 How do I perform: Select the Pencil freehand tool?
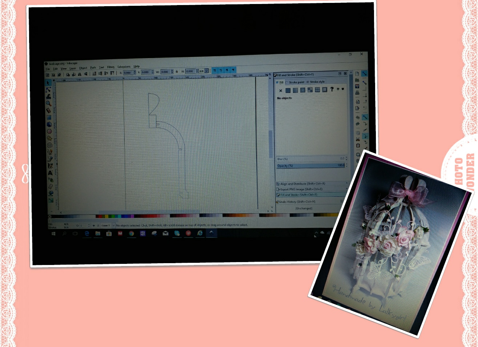50,152
